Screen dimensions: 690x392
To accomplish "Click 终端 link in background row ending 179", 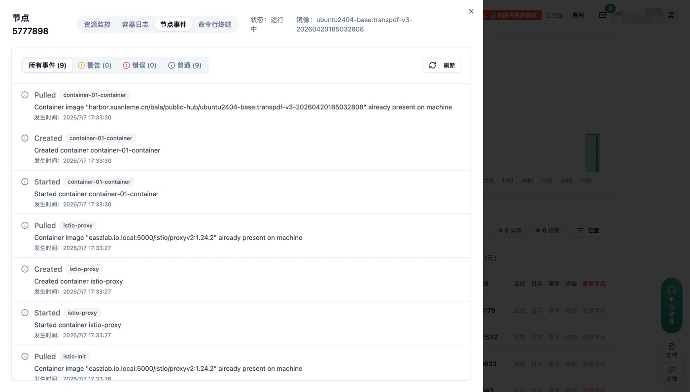I will 571,311.
